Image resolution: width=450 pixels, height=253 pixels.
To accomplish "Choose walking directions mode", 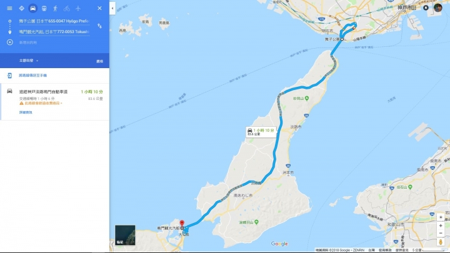I will tap(55, 8).
